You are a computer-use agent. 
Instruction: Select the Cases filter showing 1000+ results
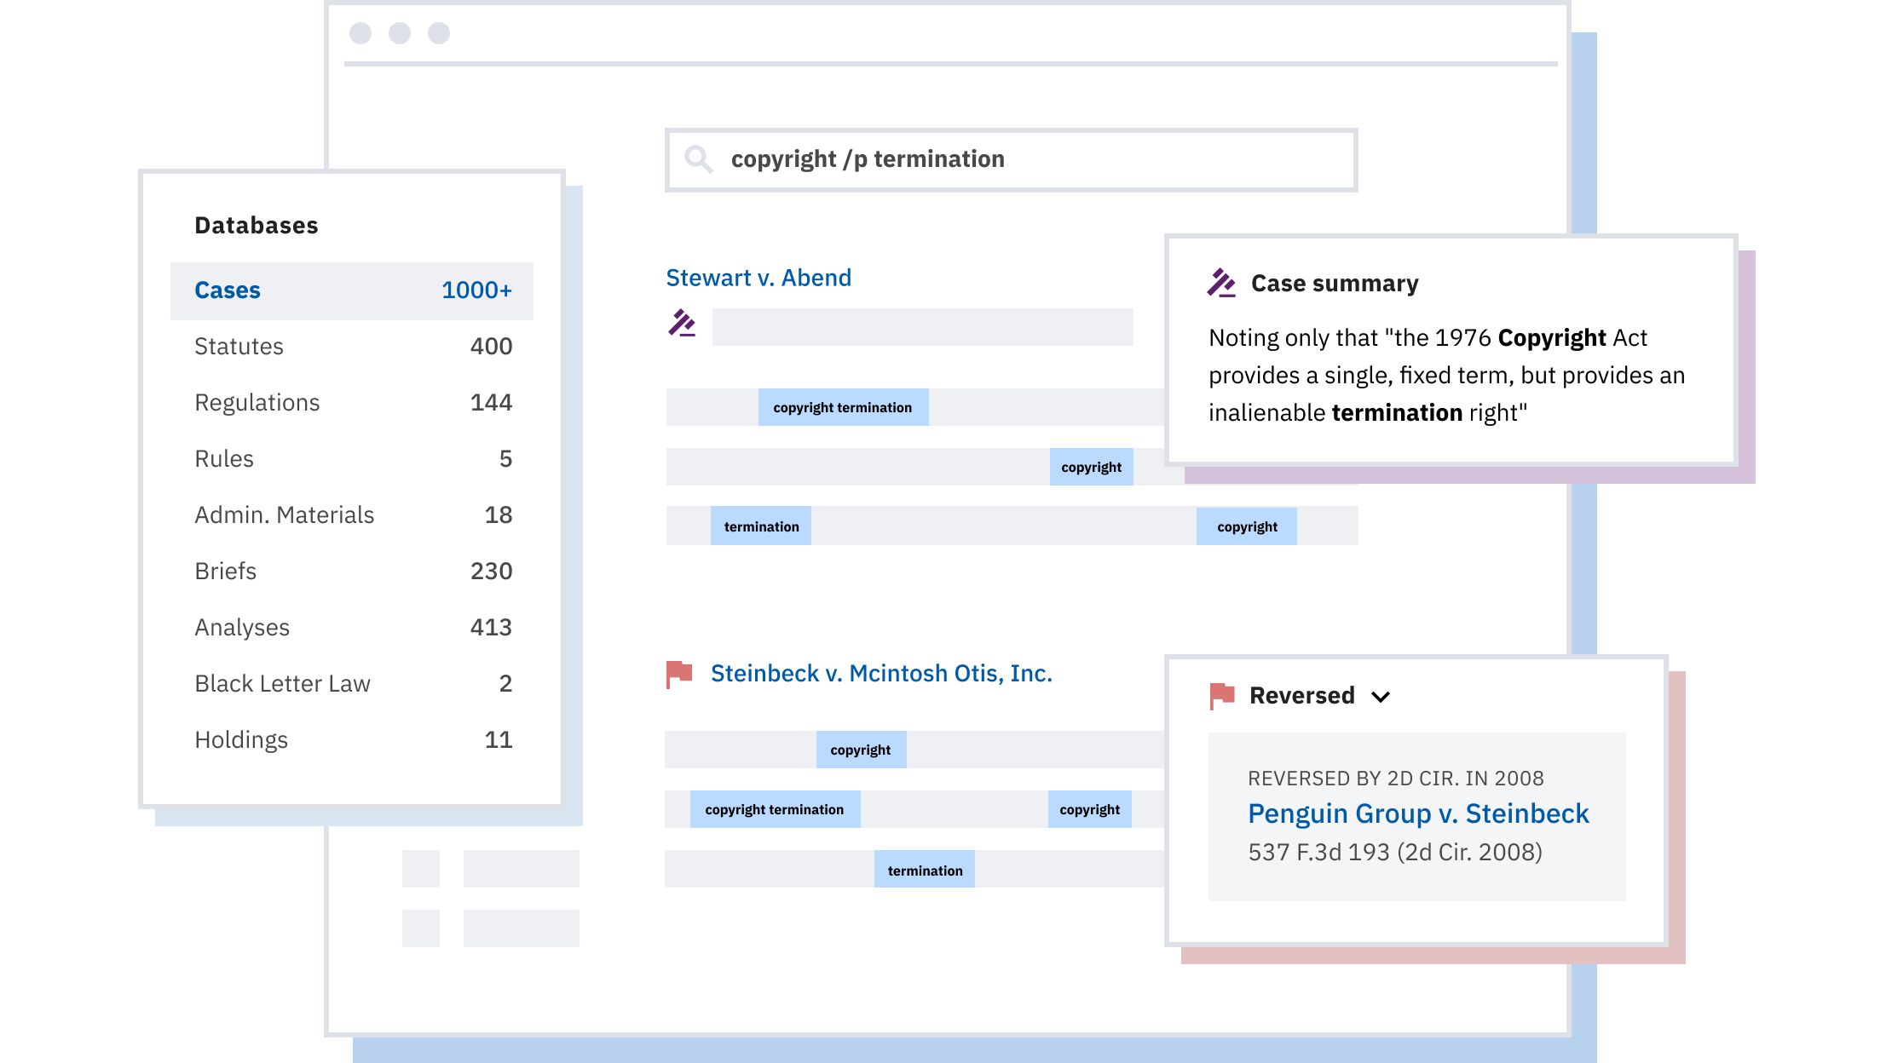pyautogui.click(x=228, y=290)
